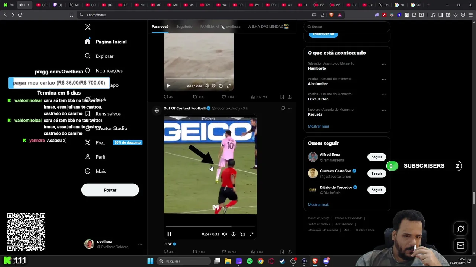Open the A ILHA DAS LENDAS tab

click(268, 27)
